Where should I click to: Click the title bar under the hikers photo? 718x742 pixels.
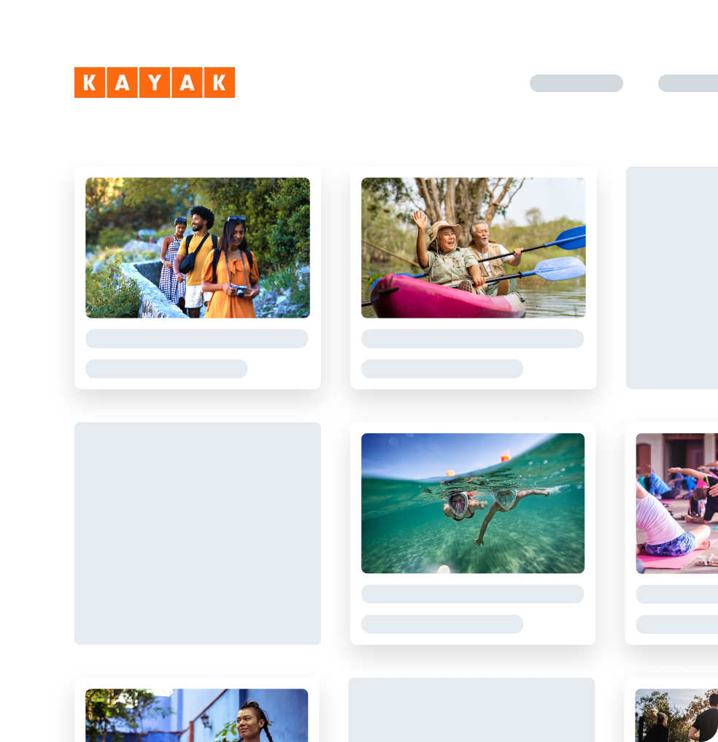(x=196, y=339)
